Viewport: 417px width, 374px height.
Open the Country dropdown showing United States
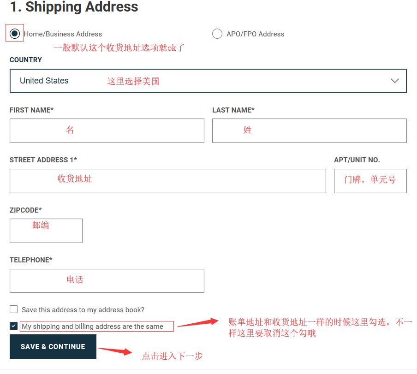tap(208, 81)
